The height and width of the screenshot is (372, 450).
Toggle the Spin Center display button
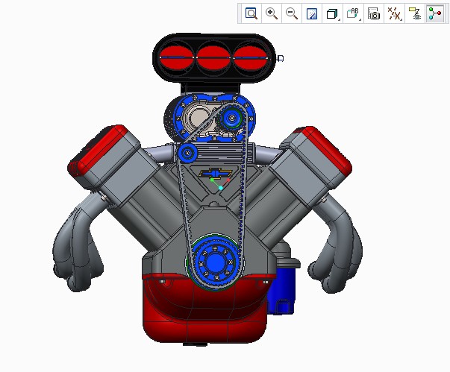(x=435, y=13)
